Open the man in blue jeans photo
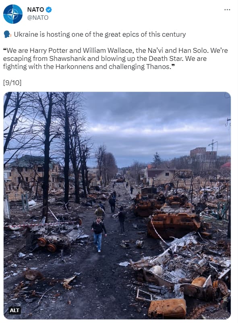This screenshot has width=238, height=323. (99, 234)
